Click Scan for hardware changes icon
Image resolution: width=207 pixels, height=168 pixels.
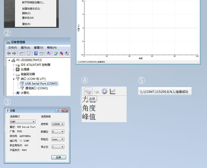48,53
